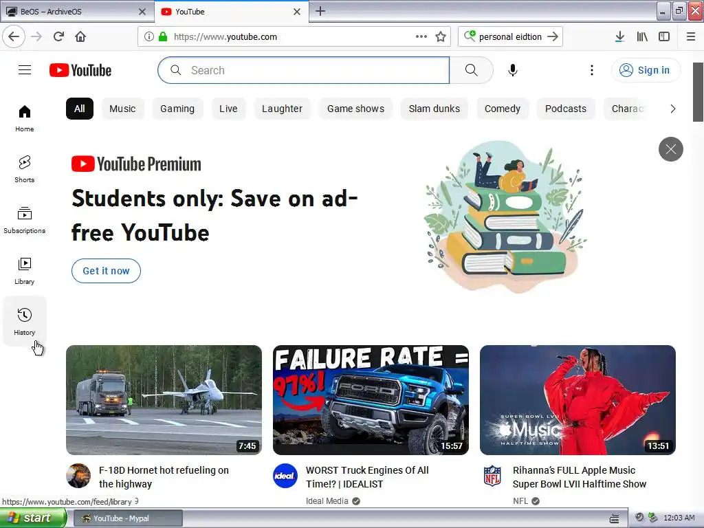Toggle the browser sidebar icon
This screenshot has width=704, height=528.
click(664, 37)
